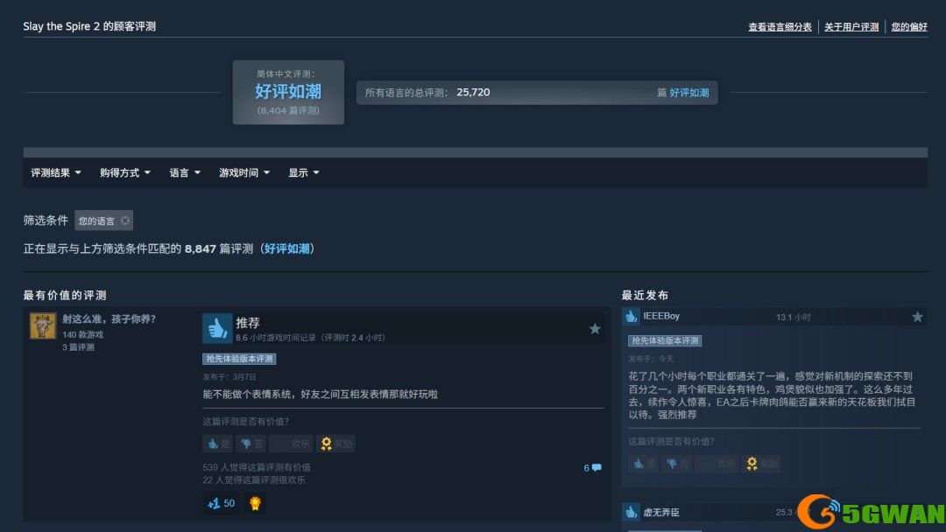The height and width of the screenshot is (532, 946).
Task: Open the 评测结果 filter dropdown
Action: click(55, 173)
